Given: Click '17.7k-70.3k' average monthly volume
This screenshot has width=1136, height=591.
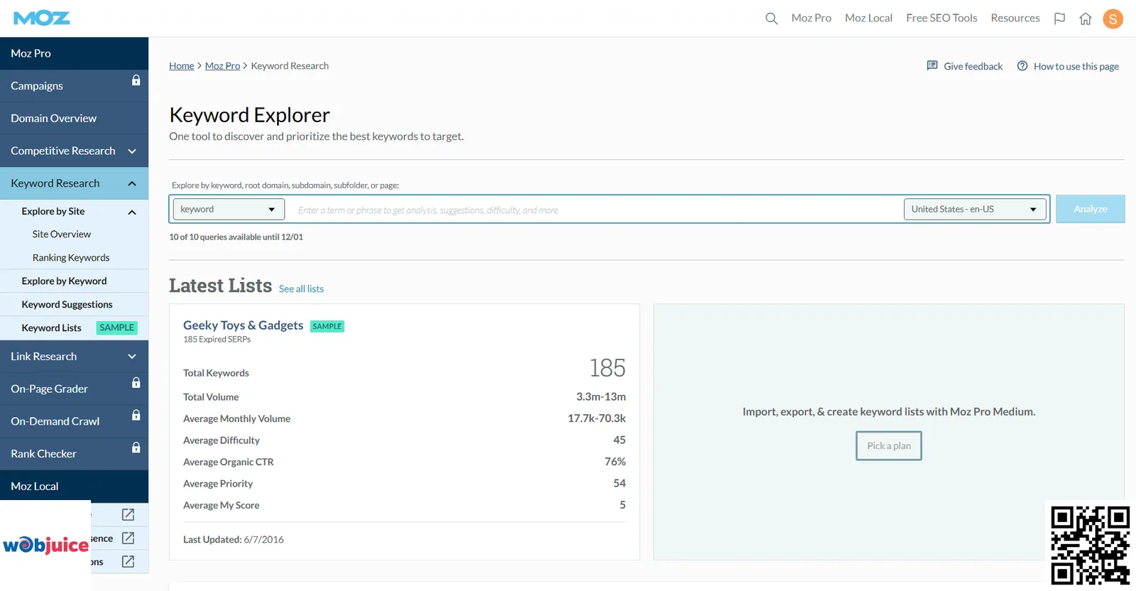Looking at the screenshot, I should (596, 418).
